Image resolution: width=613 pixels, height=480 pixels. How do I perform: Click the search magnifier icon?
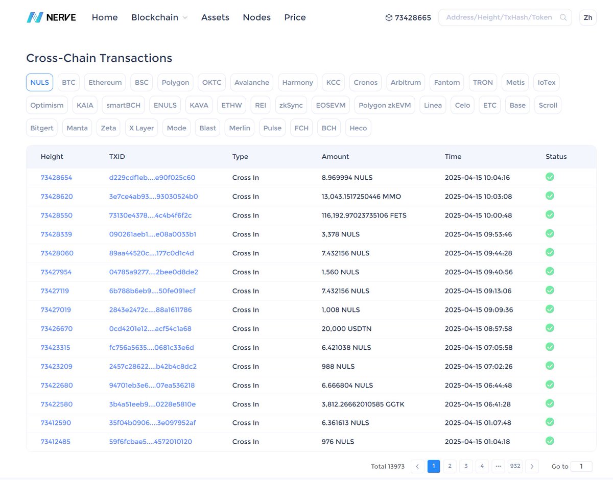563,17
